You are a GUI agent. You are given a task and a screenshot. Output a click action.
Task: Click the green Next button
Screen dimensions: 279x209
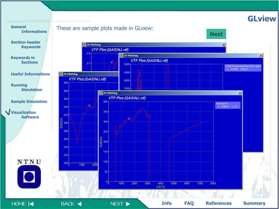coord(216,34)
